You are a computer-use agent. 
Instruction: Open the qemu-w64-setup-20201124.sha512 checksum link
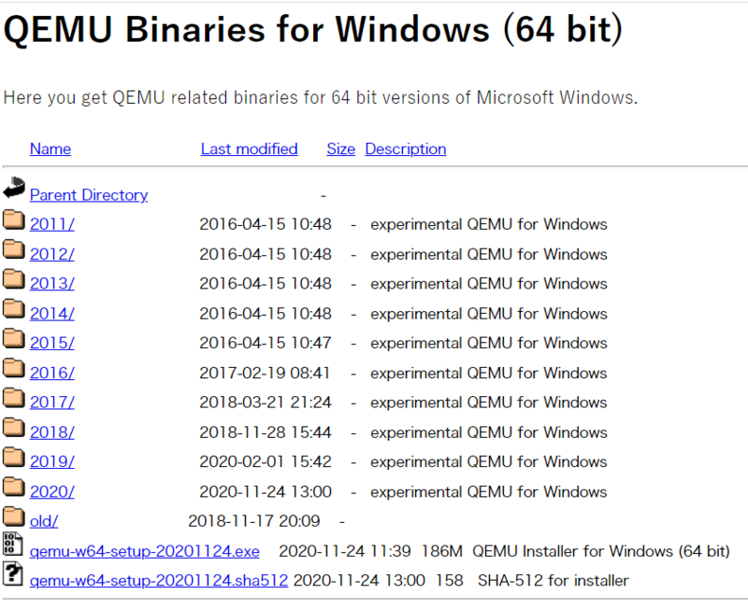pos(159,580)
